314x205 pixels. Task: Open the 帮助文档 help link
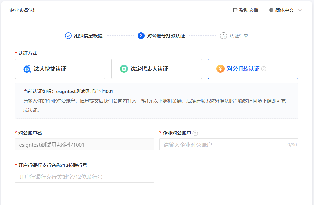click(248, 10)
